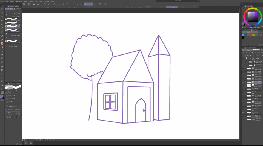
Task: Select the Thicken radio option
Action: click(7, 90)
